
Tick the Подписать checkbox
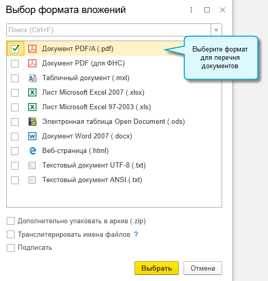click(10, 248)
